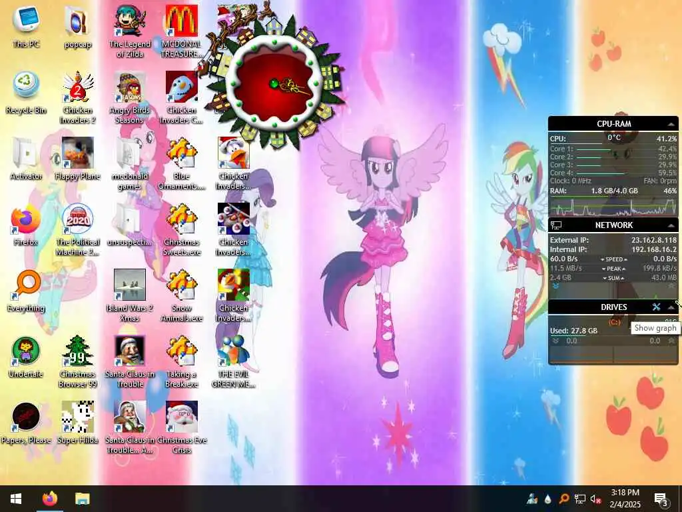Select The Legend of Zilda shortcut
This screenshot has height=512, width=682.
(x=130, y=31)
